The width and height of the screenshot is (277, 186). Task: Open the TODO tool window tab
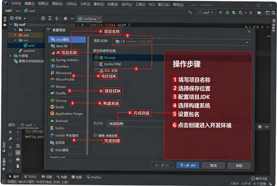[x=30, y=177]
